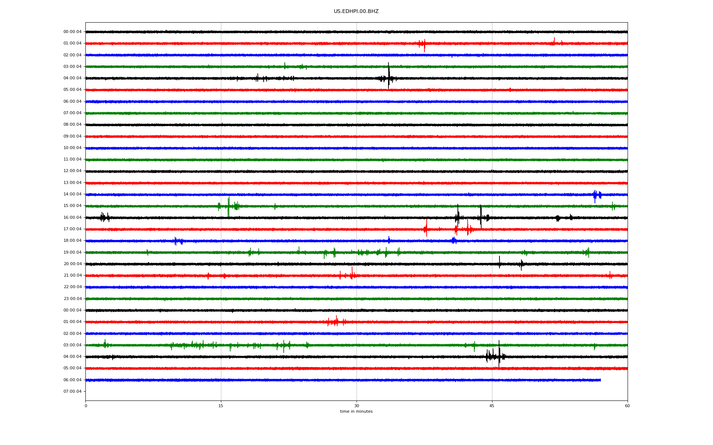Screen dimensions: 713x445
Task: Click the blue burst at the end of the 14:00:04 trace
Action: tap(597, 195)
